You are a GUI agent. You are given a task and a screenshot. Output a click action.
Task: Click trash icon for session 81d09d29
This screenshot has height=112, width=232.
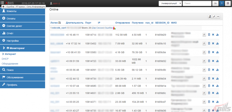(x=209, y=35)
